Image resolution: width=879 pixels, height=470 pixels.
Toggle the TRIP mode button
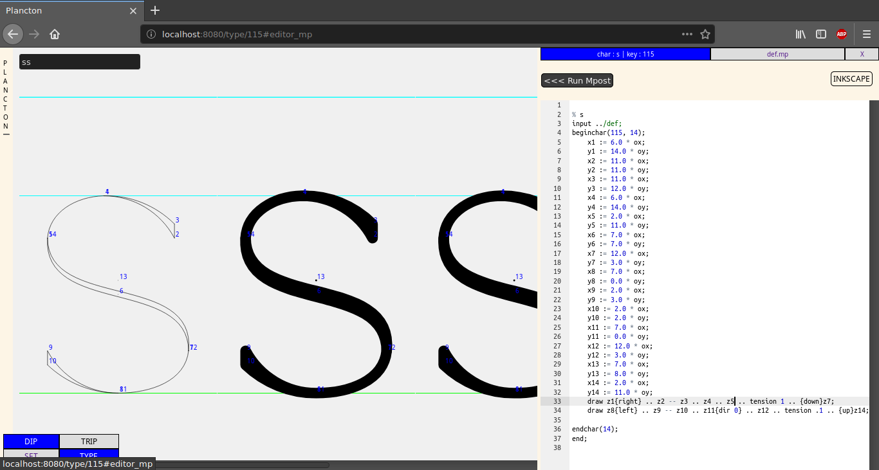click(x=89, y=441)
